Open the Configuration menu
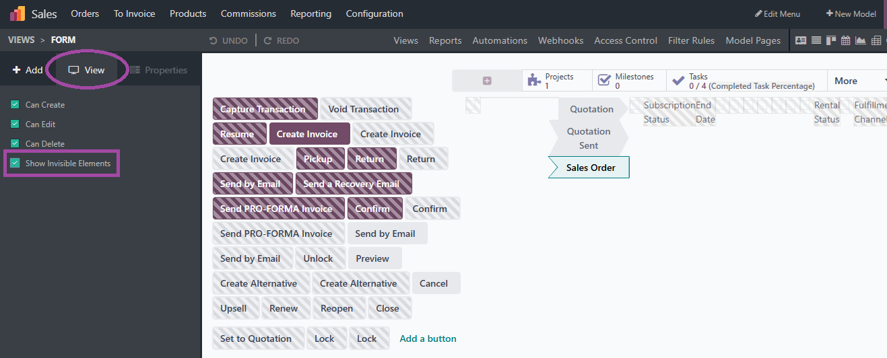Image resolution: width=887 pixels, height=358 pixels. (374, 13)
